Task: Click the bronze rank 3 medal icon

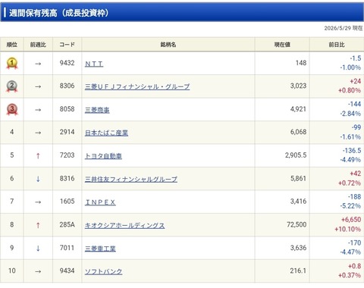Action: [12, 110]
